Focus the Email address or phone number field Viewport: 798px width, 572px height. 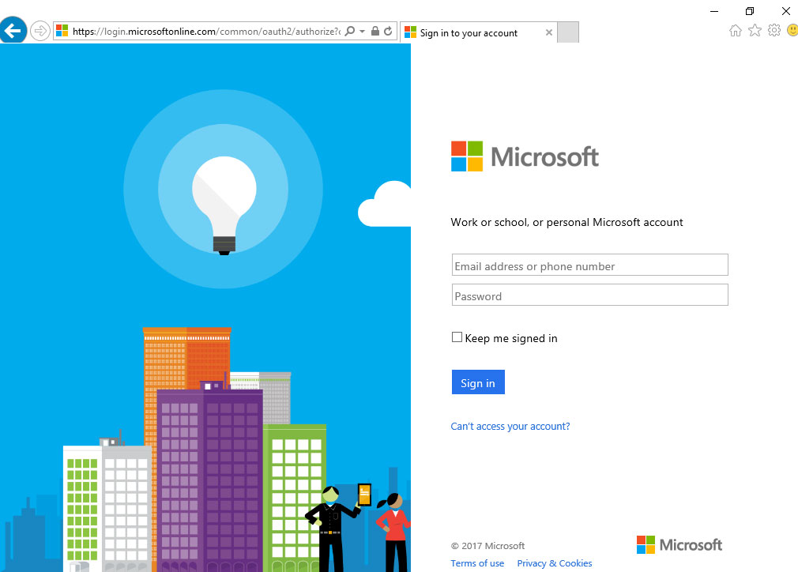pos(590,265)
